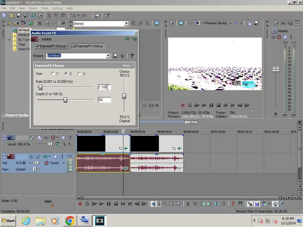Expand the By Type folder tree
The image size is (303, 227).
tap(9, 40)
